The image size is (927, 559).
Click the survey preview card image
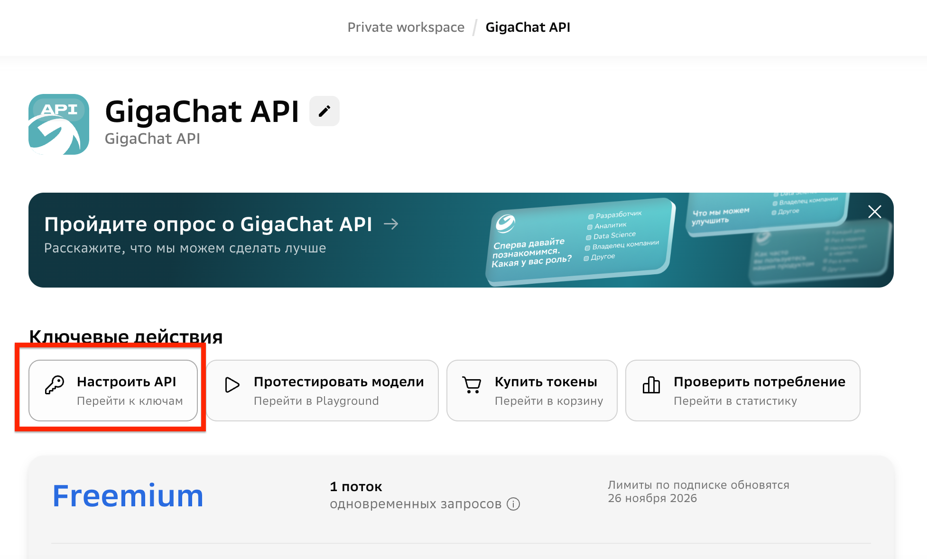tap(580, 242)
